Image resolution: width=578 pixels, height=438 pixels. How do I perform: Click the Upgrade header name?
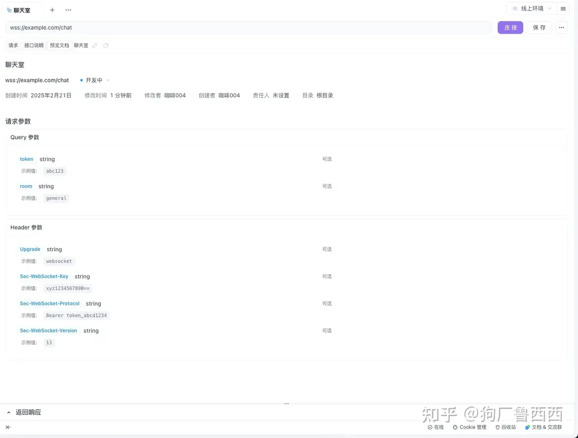30,249
